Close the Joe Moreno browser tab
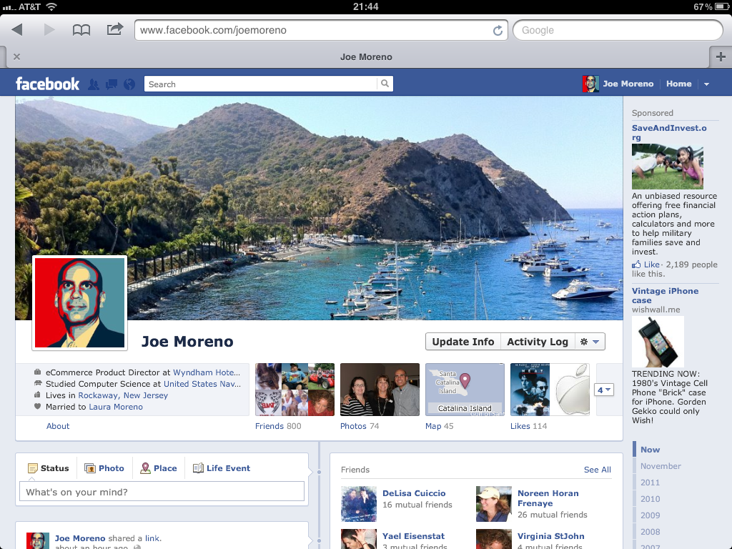732x549 pixels. pos(17,57)
